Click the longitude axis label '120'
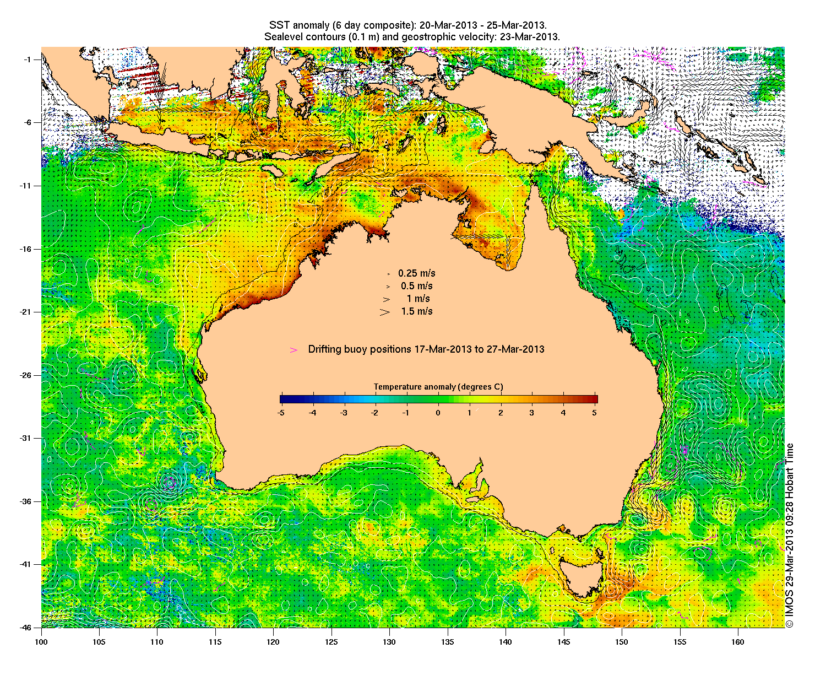826x675 pixels. pos(273,642)
